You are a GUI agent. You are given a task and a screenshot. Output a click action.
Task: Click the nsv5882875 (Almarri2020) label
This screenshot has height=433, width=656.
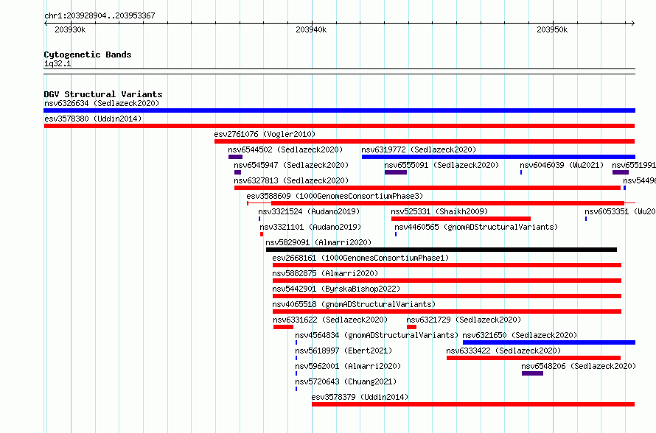pos(325,273)
